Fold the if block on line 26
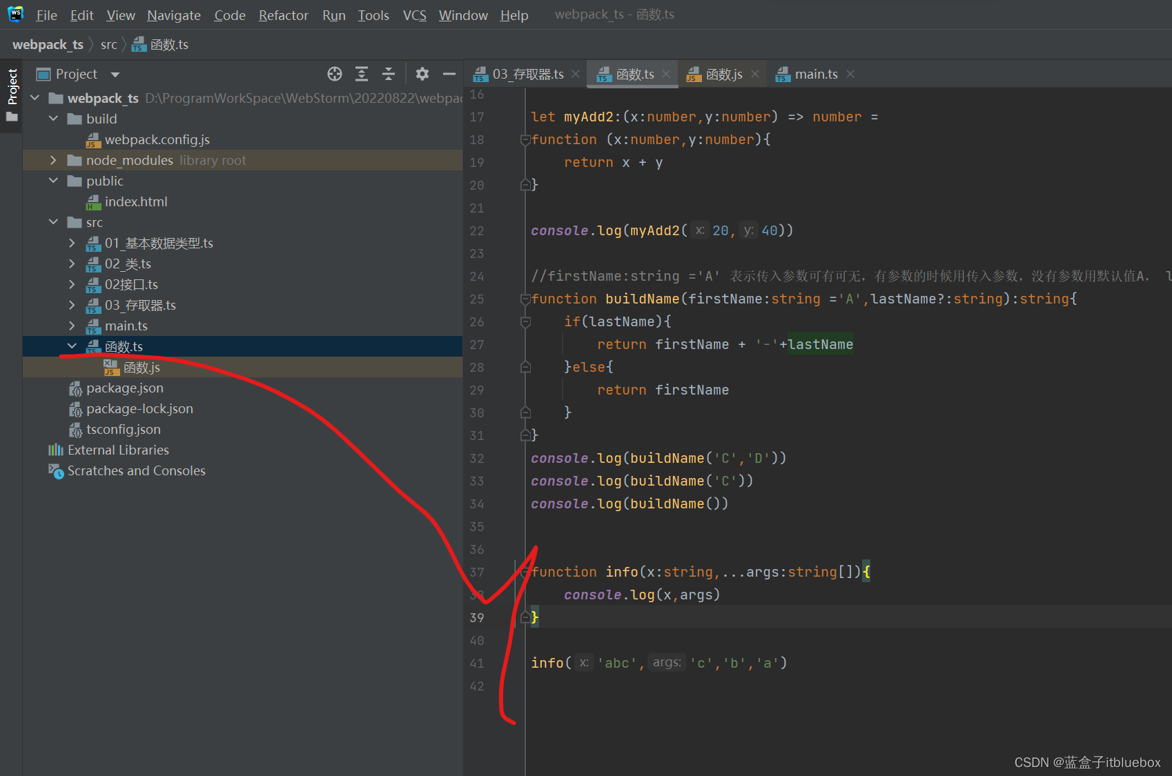 tap(525, 322)
